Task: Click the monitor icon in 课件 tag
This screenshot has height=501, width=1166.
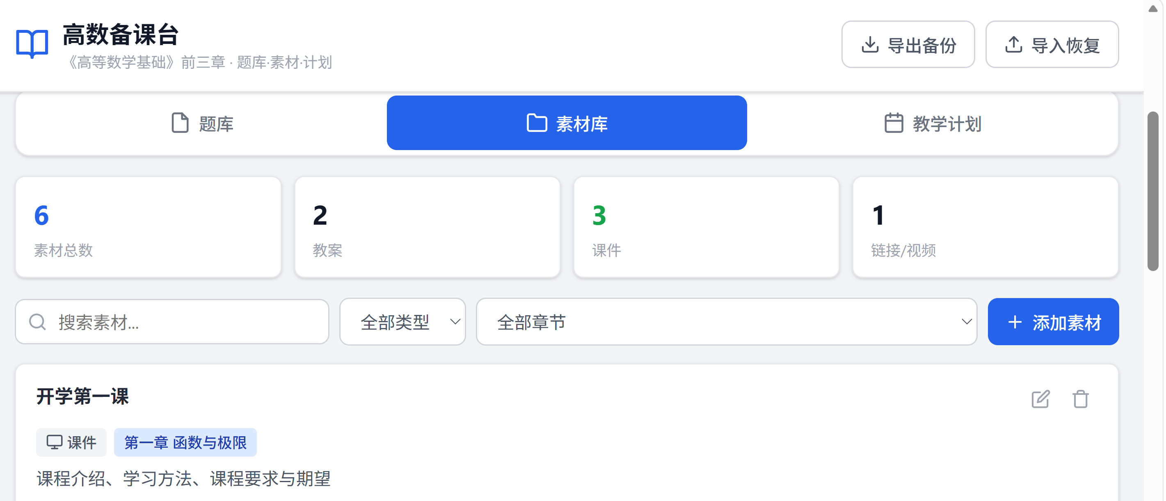Action: point(55,442)
